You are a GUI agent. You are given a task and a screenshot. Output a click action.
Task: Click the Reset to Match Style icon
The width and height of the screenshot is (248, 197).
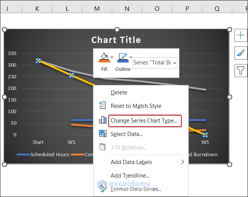pos(102,106)
